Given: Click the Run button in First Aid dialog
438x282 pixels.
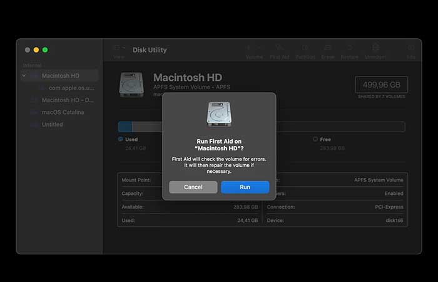Looking at the screenshot, I should tap(245, 187).
